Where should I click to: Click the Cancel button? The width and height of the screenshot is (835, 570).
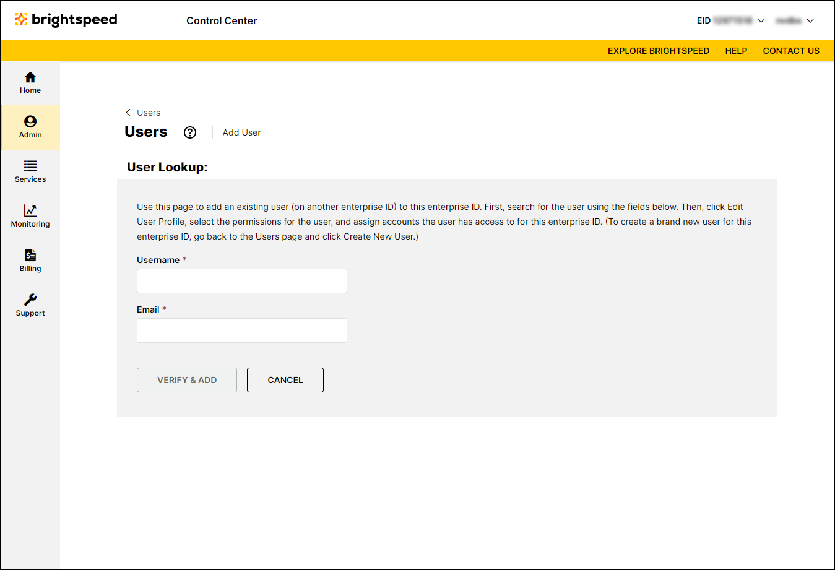tap(285, 380)
